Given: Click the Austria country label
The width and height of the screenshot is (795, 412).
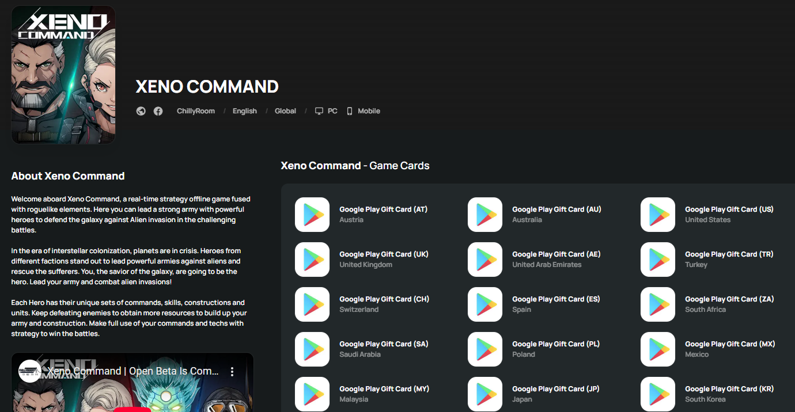Looking at the screenshot, I should click(351, 220).
